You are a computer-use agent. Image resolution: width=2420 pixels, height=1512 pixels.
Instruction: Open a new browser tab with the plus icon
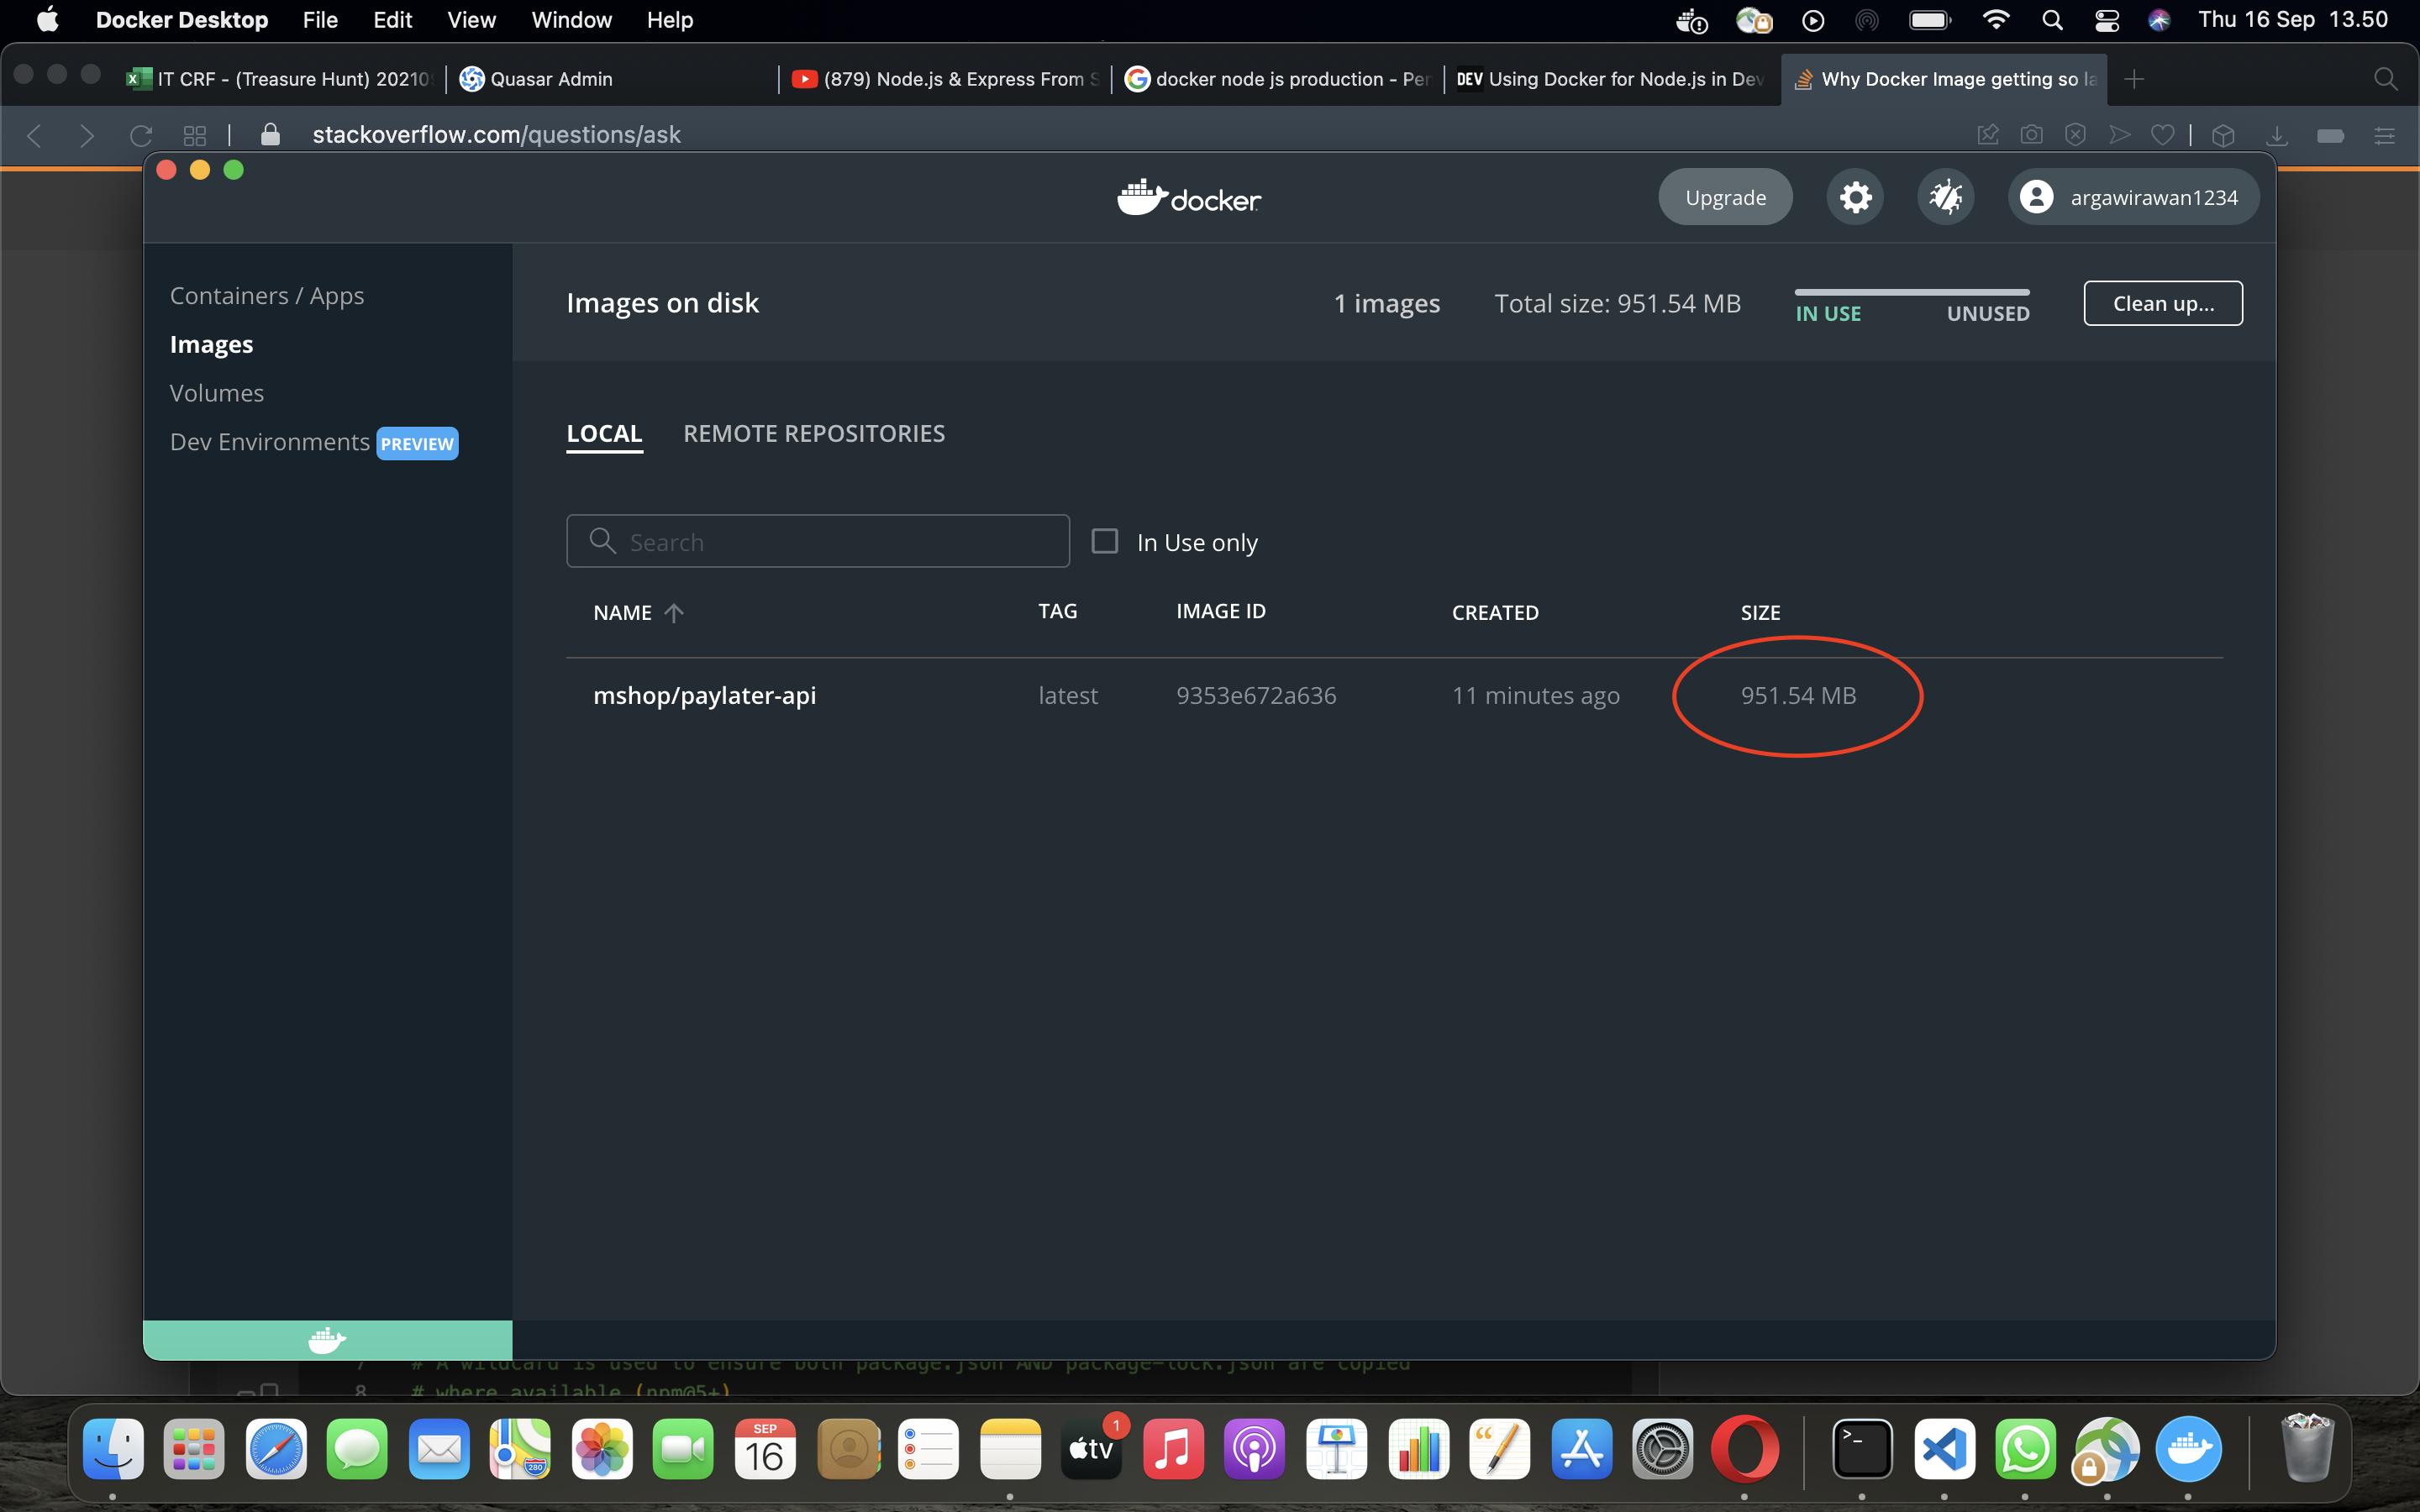2134,79
